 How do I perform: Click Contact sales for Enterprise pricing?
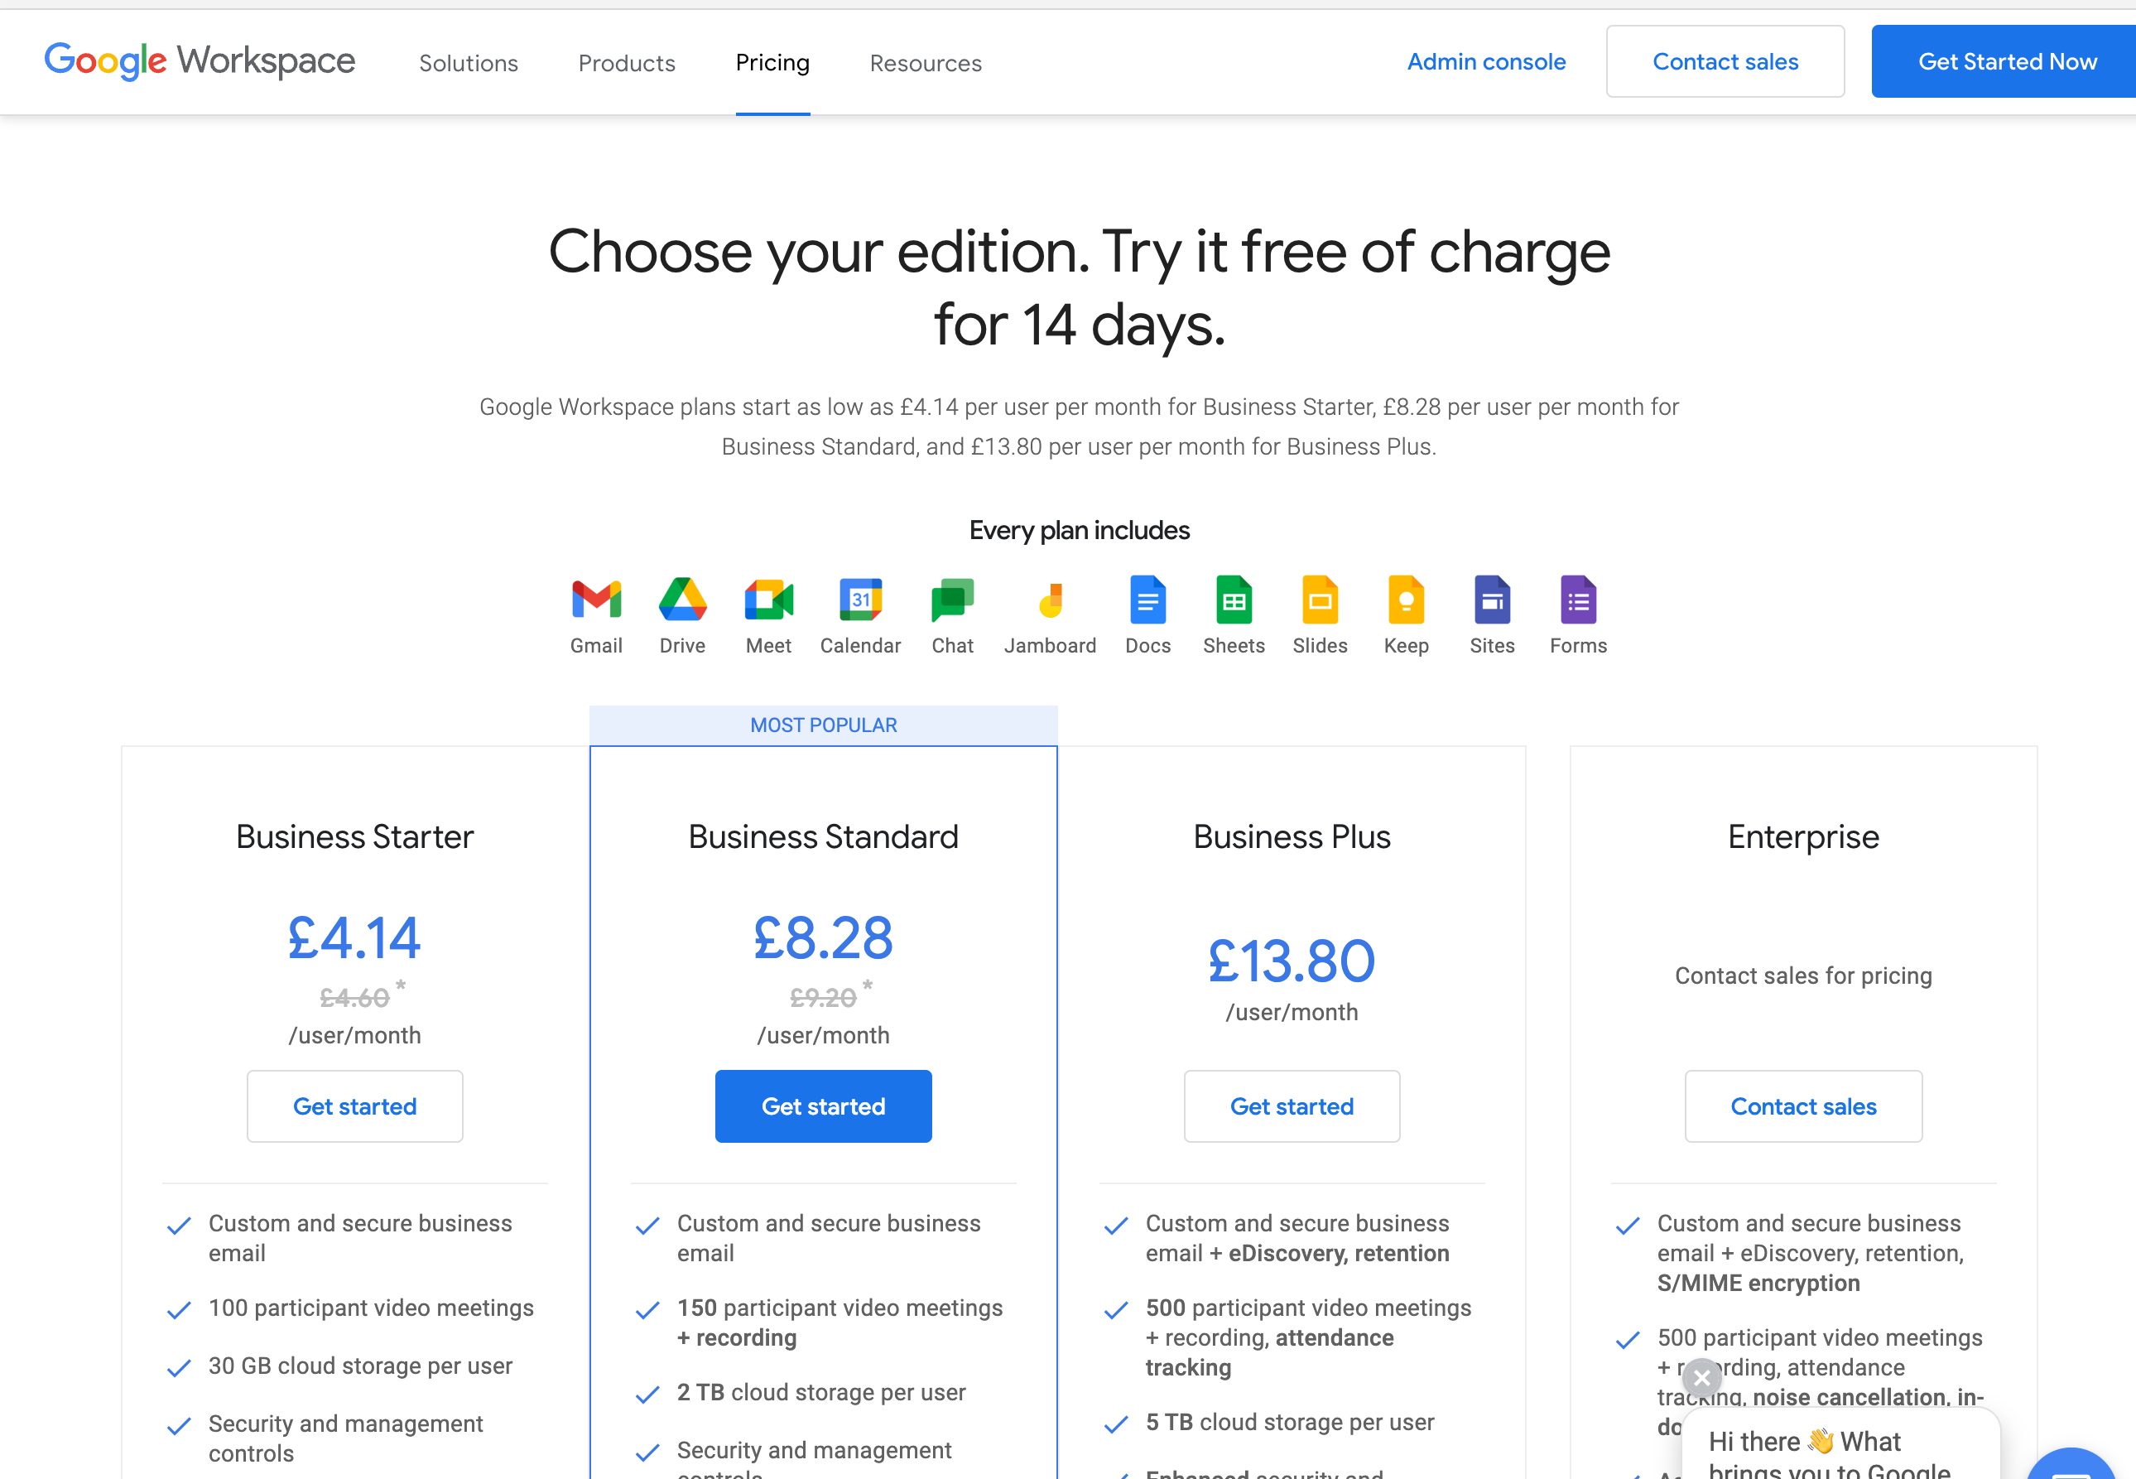point(1803,1106)
